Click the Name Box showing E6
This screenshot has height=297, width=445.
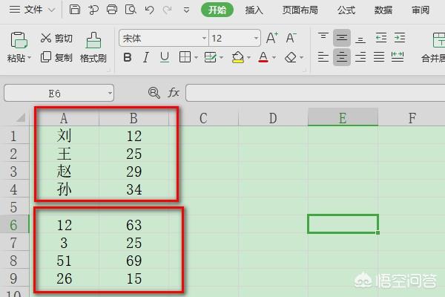tap(59, 93)
